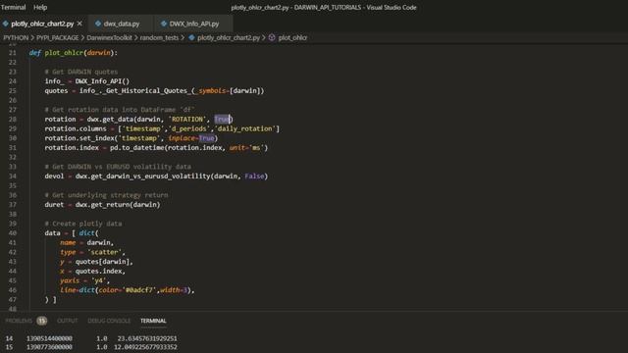Click the Python icon in breadcrumb path

point(191,37)
